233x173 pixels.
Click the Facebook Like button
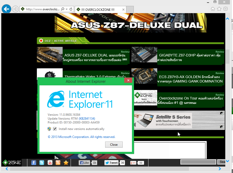84,163
